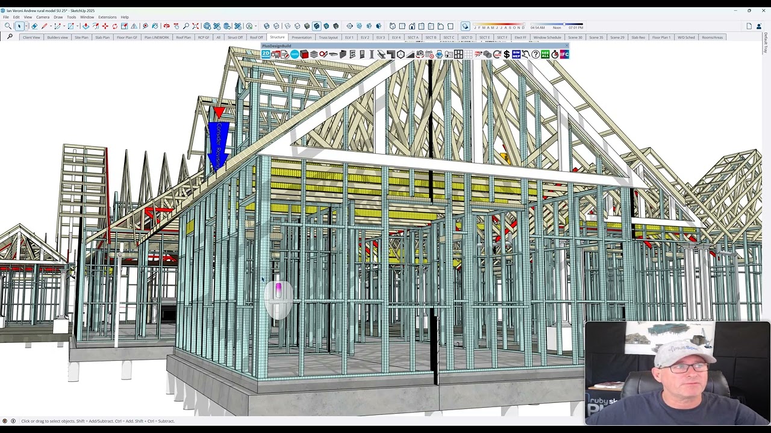Open the IFC export icon

pyautogui.click(x=564, y=54)
